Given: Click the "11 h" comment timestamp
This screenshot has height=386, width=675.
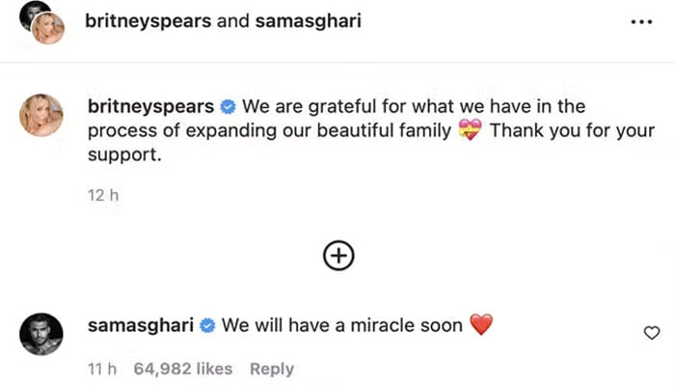Looking at the screenshot, I should tap(100, 369).
